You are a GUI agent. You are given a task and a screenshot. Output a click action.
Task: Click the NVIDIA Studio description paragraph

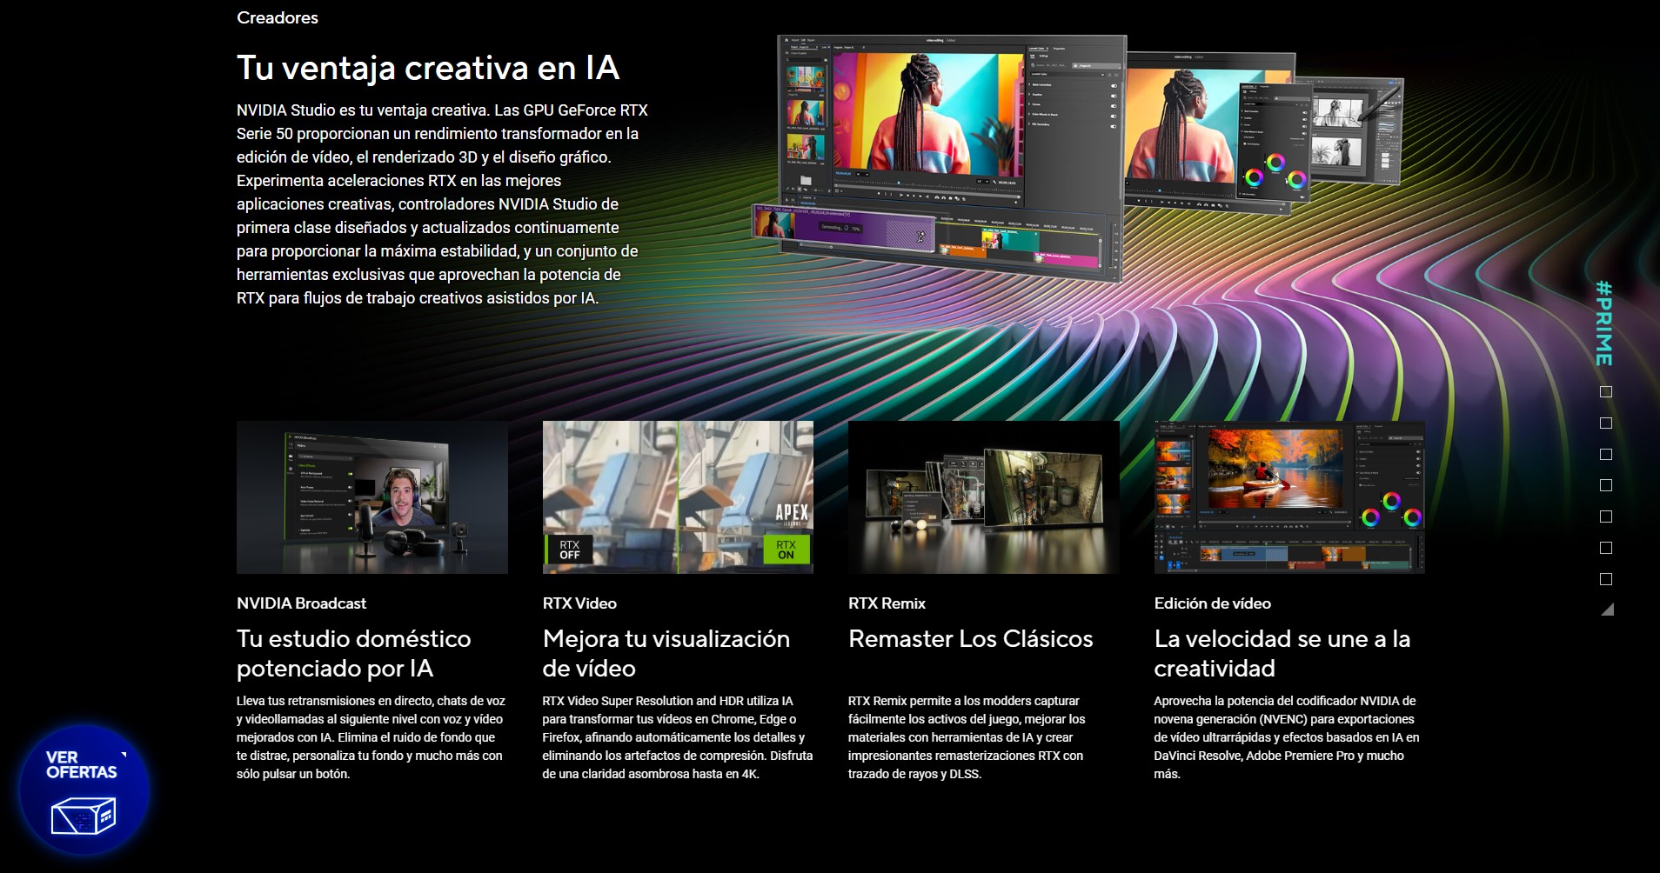(442, 204)
